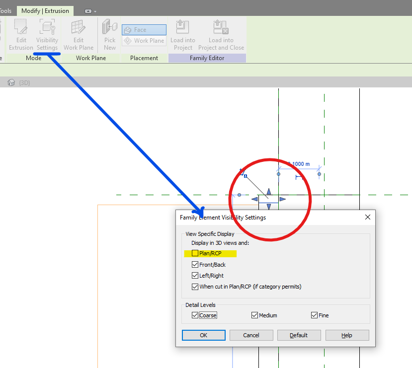Toggle the Coarse detail level checkbox
The height and width of the screenshot is (368, 412).
195,315
